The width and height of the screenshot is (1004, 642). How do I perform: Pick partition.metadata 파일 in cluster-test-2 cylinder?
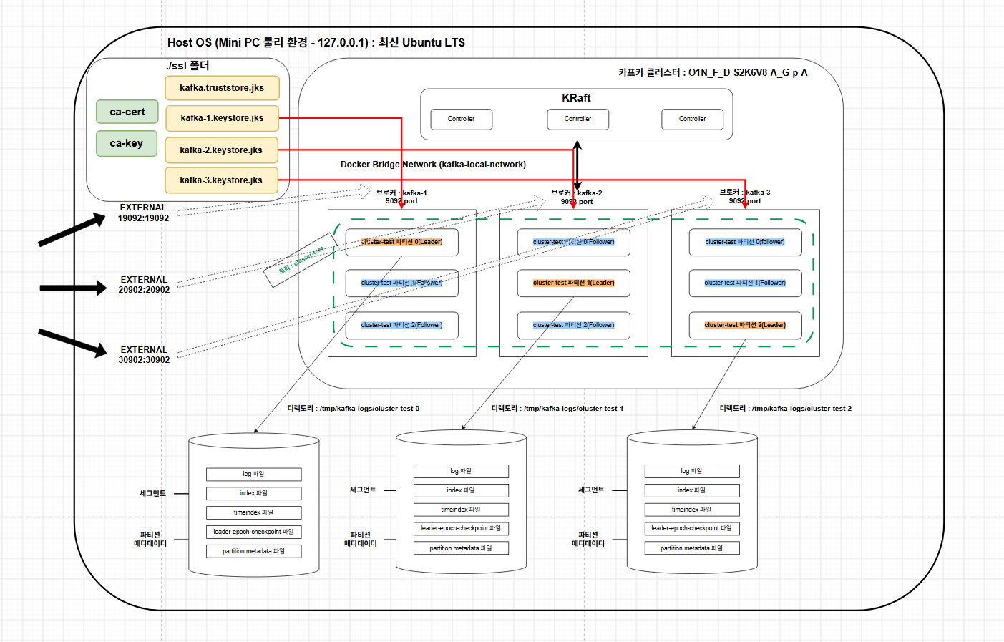[x=692, y=548]
